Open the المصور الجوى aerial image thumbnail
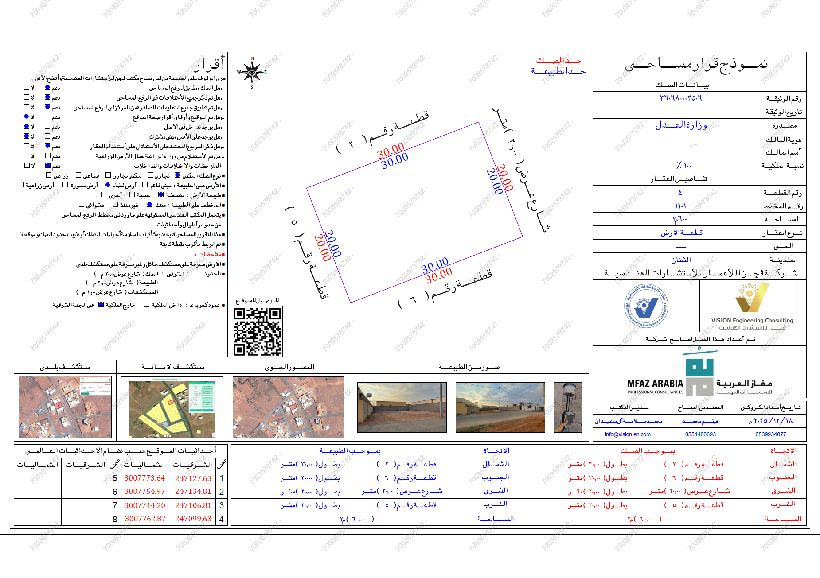Screen dimensions: 820x578 pos(289,407)
